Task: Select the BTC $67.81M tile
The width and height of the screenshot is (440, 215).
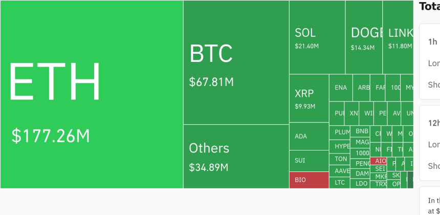Action: pos(236,62)
